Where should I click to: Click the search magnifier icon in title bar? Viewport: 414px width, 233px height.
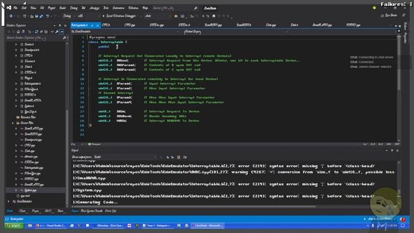point(195,8)
